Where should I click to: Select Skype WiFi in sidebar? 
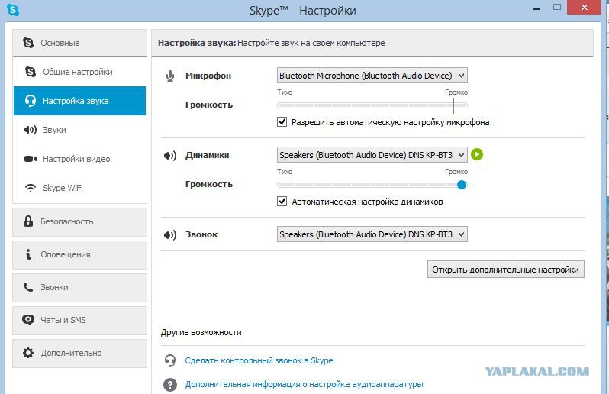tap(64, 188)
